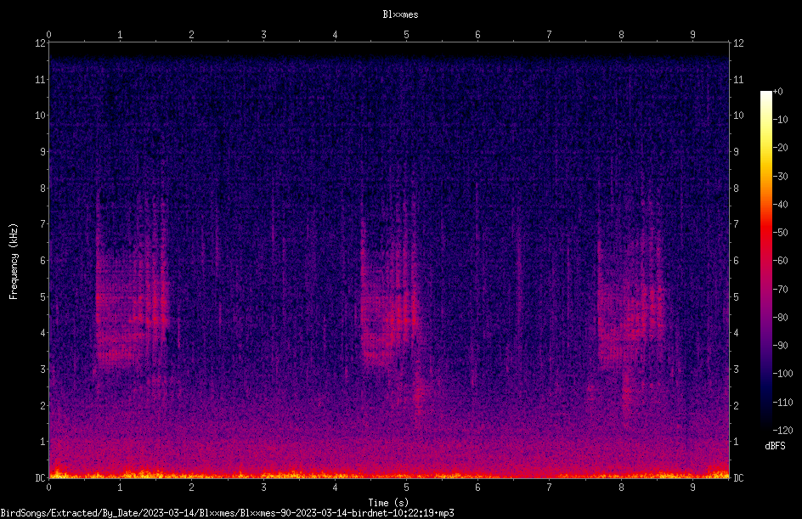Click the Frequency (kHz) axis label

(14, 261)
